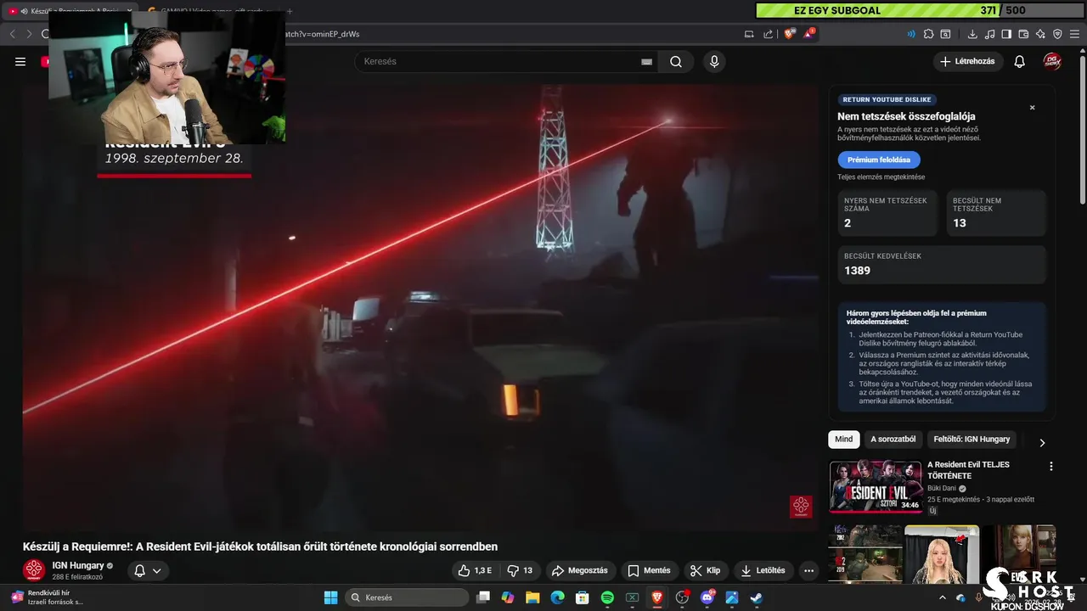Click the Windows Start button

pyautogui.click(x=330, y=597)
